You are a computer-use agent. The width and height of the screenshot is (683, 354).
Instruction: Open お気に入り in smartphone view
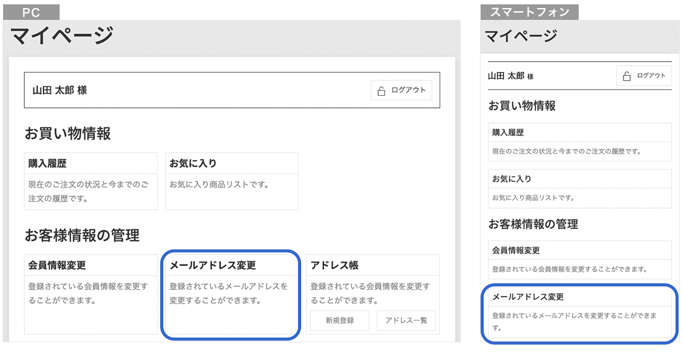coord(580,189)
